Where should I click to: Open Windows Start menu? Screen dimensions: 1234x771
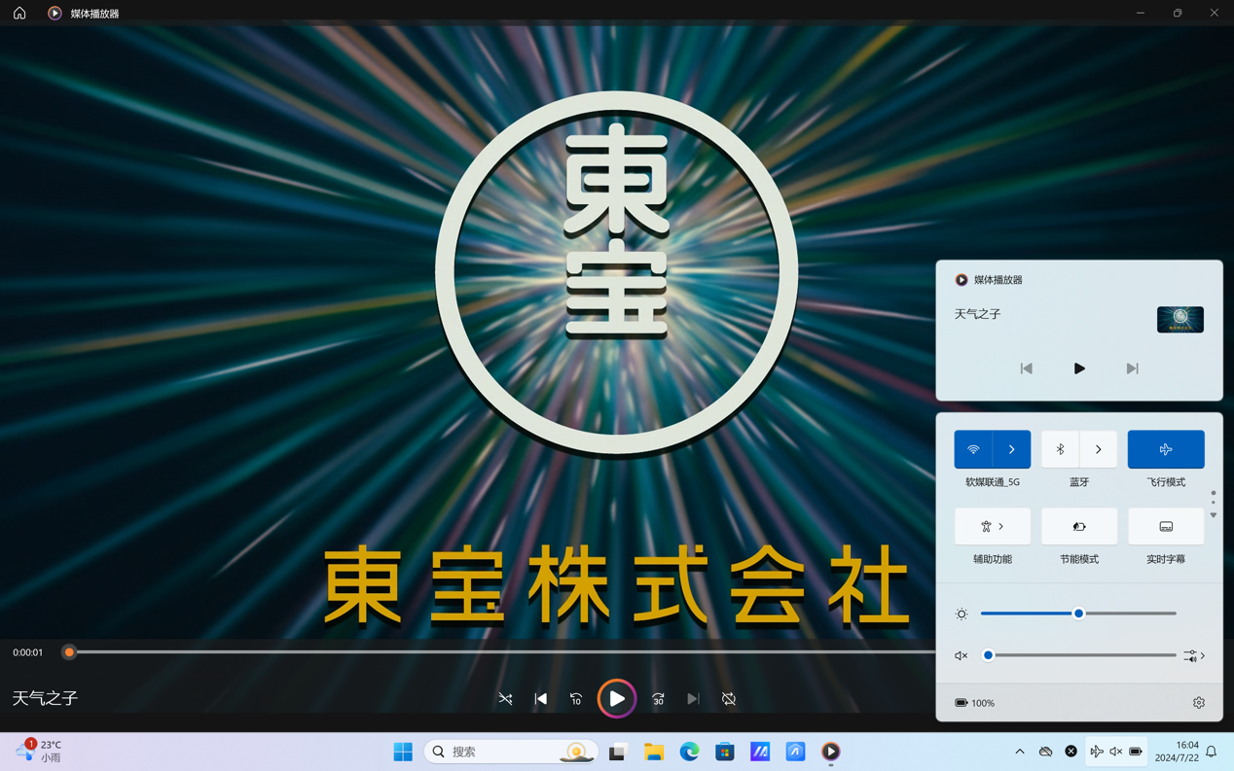[403, 752]
